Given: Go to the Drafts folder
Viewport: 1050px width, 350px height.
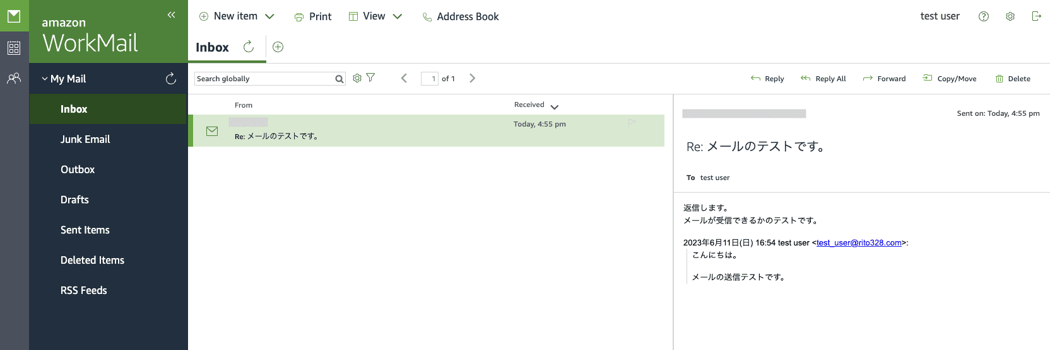Looking at the screenshot, I should click(x=74, y=200).
